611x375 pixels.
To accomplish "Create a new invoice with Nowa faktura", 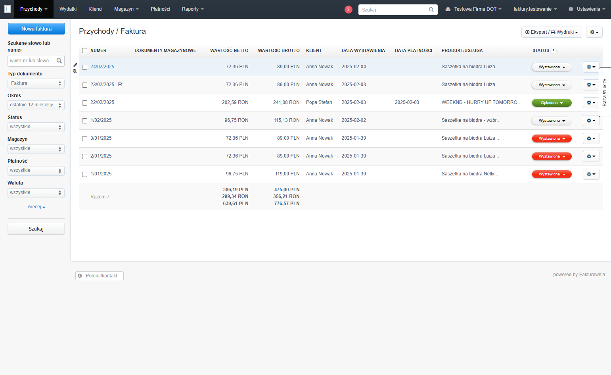I will coord(36,29).
